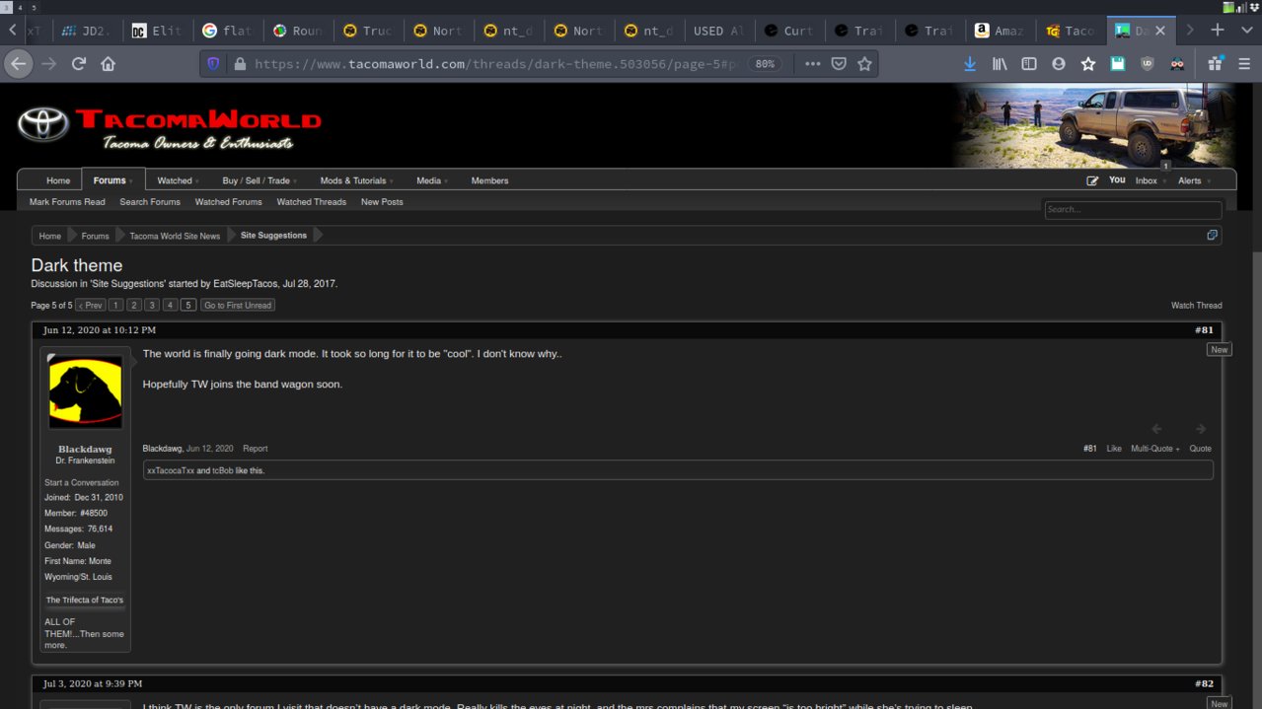
Task: Open the Mods & Tutorials dropdown
Action: coord(356,180)
